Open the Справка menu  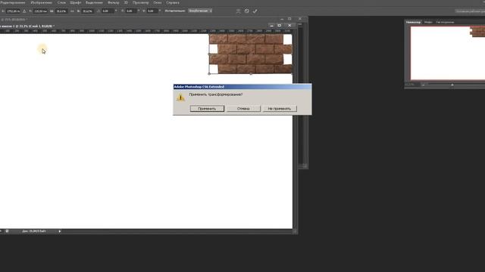pos(173,2)
